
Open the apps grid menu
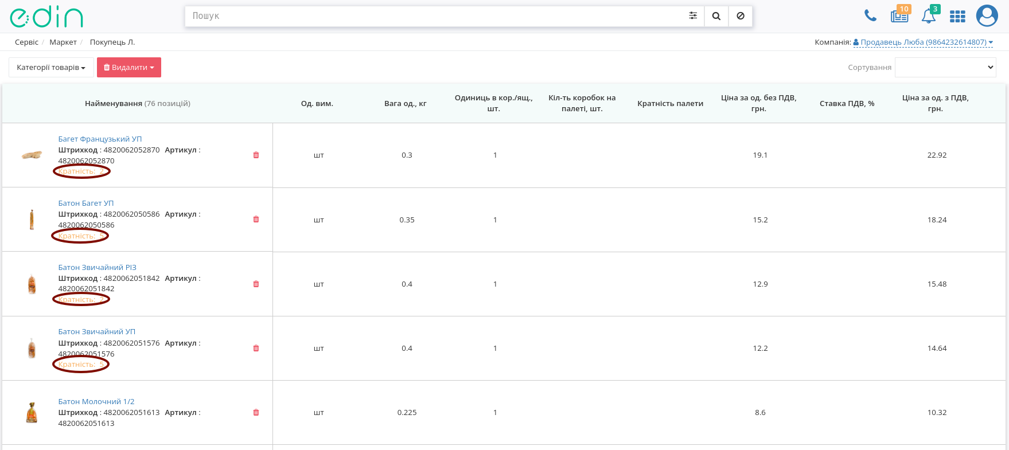pyautogui.click(x=957, y=17)
